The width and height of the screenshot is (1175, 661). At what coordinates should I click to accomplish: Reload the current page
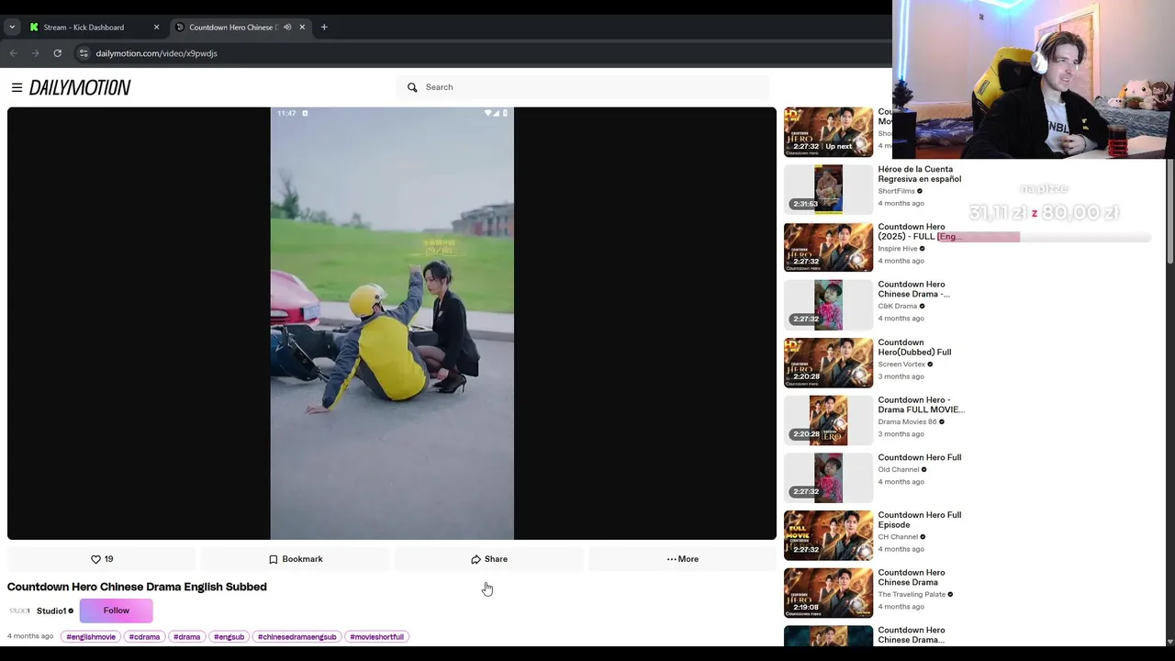point(57,53)
